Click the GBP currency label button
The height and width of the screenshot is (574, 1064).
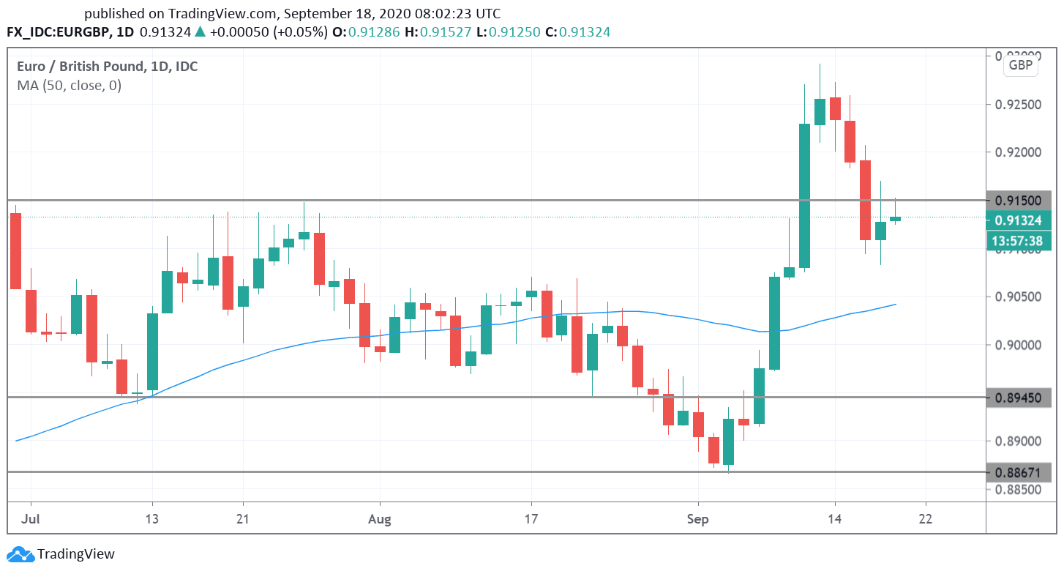tap(1020, 66)
